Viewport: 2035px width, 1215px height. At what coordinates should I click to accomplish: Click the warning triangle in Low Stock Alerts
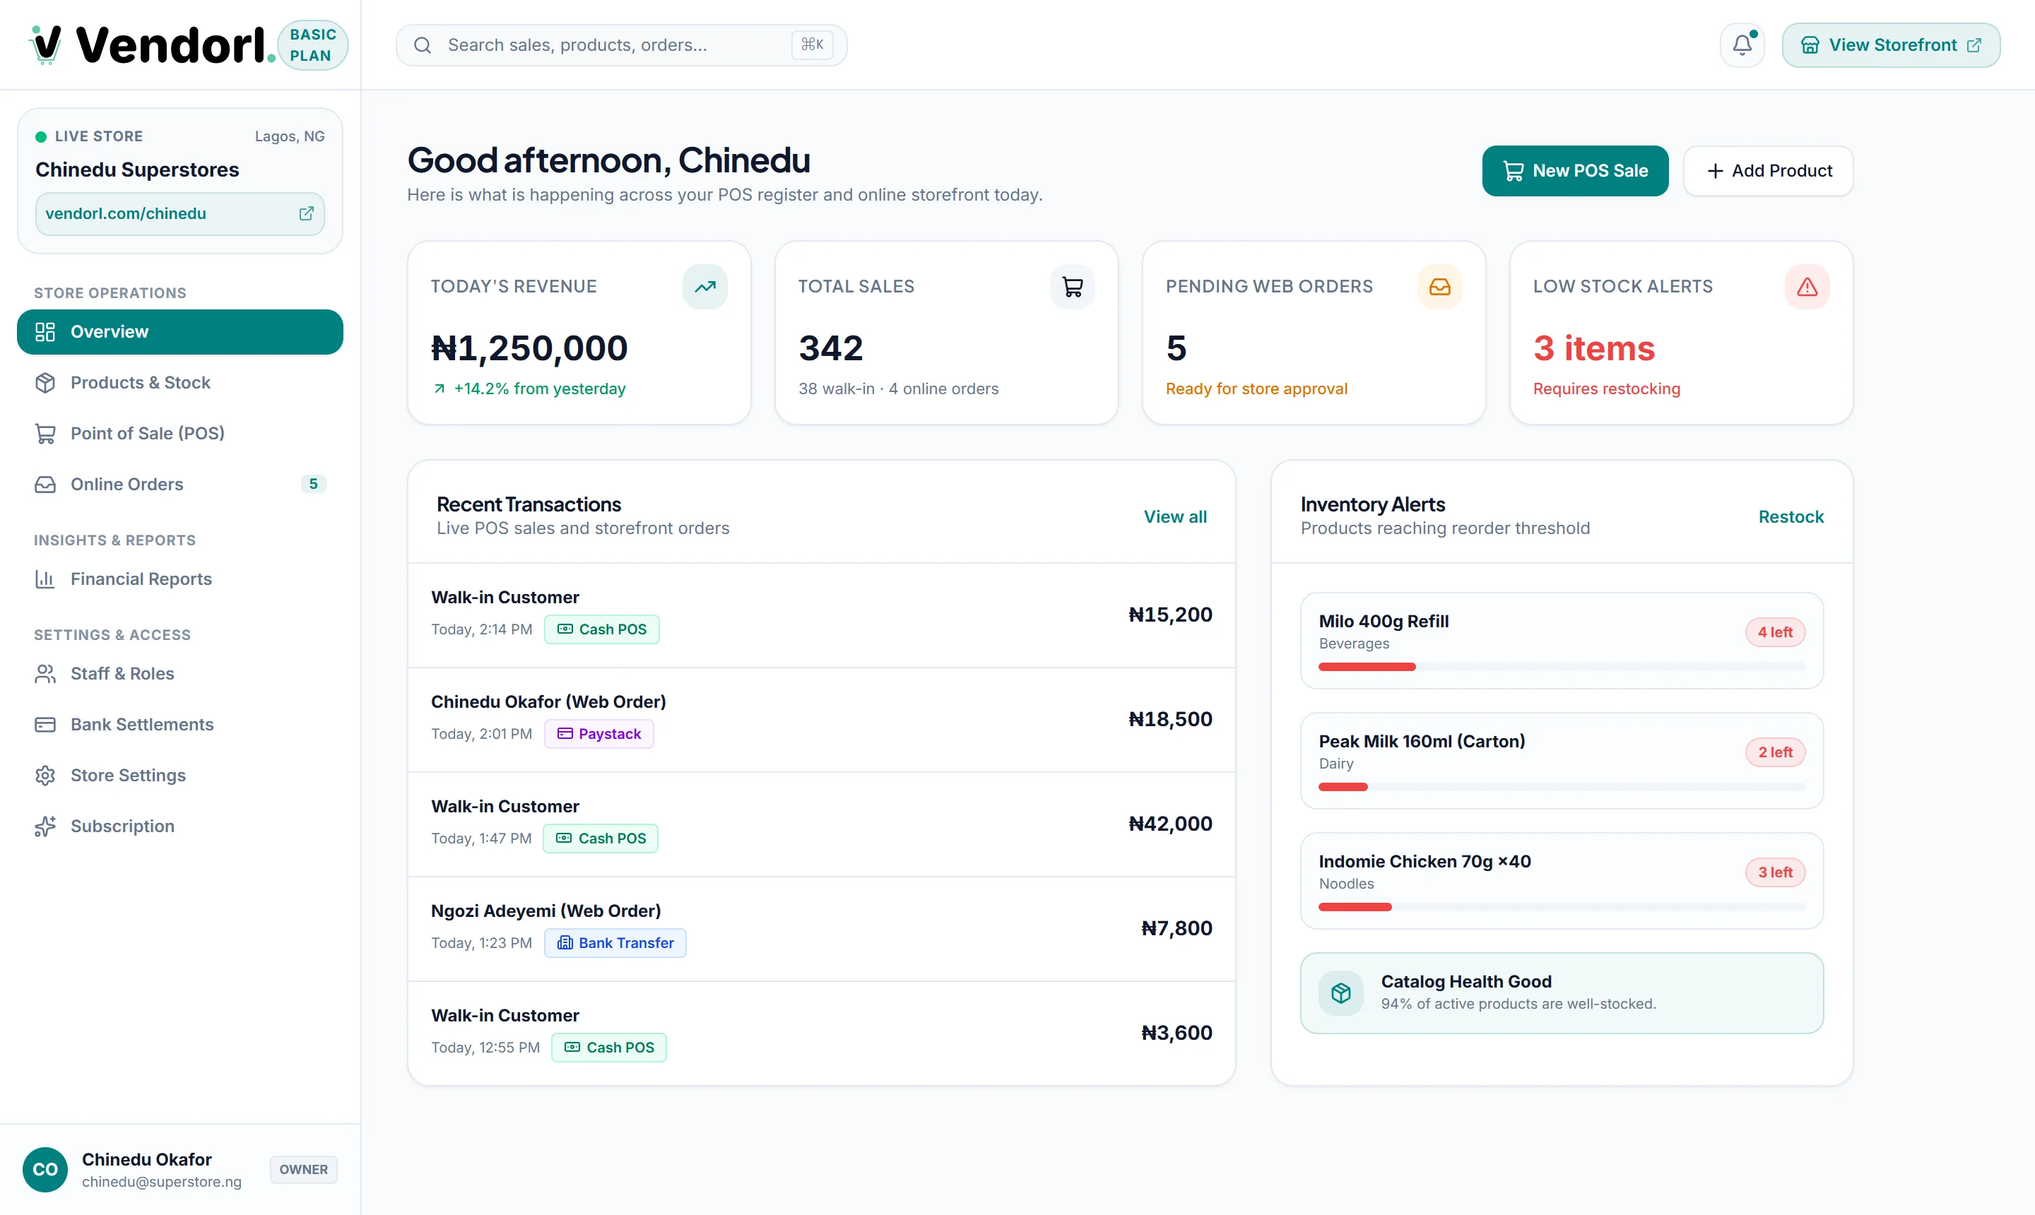pyautogui.click(x=1807, y=287)
